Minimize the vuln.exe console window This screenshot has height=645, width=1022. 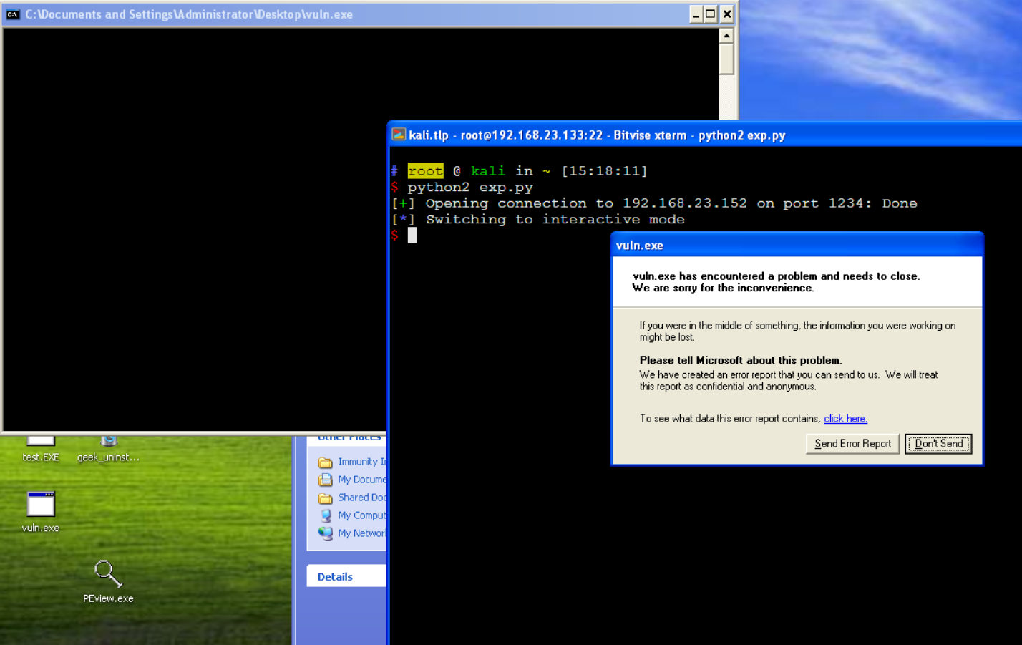696,14
